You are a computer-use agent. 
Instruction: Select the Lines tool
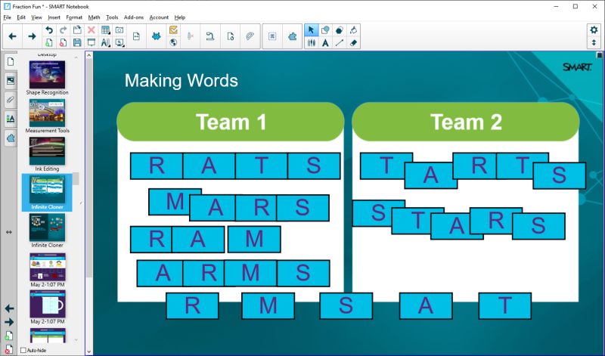(x=339, y=42)
